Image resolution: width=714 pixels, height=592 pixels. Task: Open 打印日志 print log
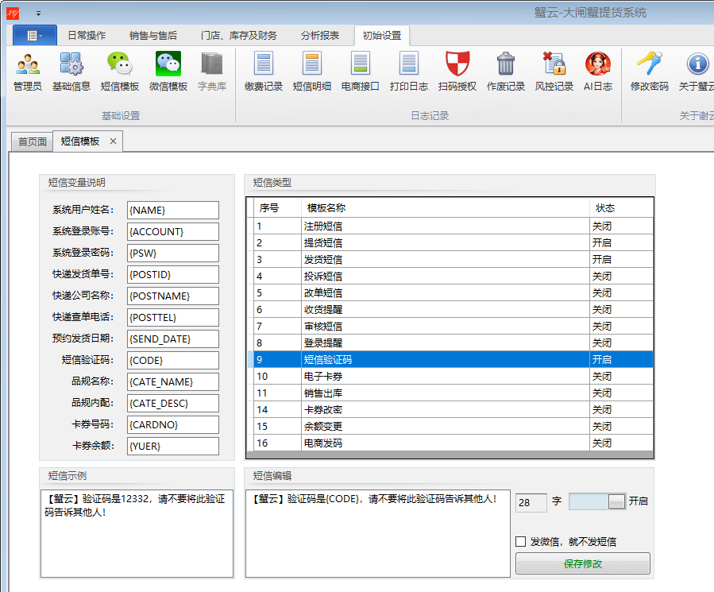coord(409,72)
